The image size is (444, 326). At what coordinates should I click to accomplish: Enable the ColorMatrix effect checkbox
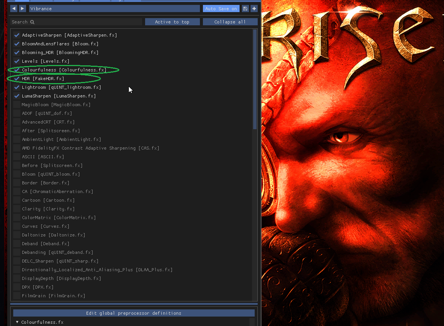[x=17, y=218]
